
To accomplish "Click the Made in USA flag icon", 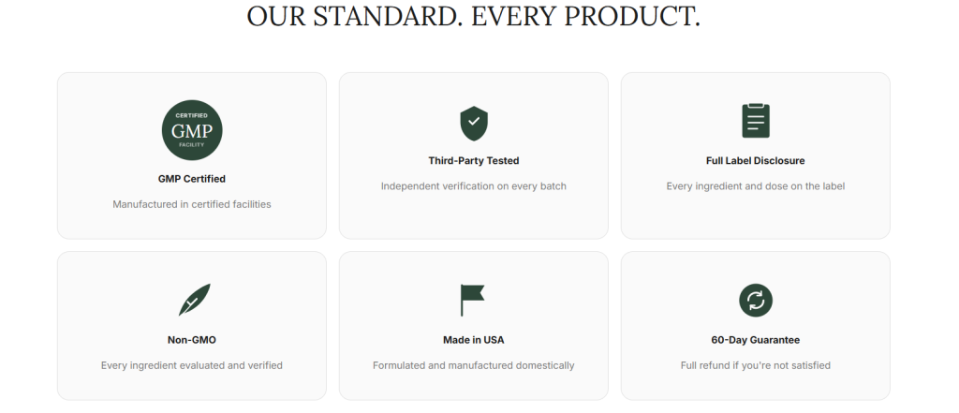I will pos(473,300).
